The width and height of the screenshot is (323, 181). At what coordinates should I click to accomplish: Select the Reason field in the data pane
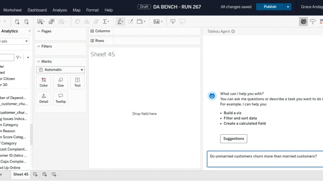coord(8,131)
